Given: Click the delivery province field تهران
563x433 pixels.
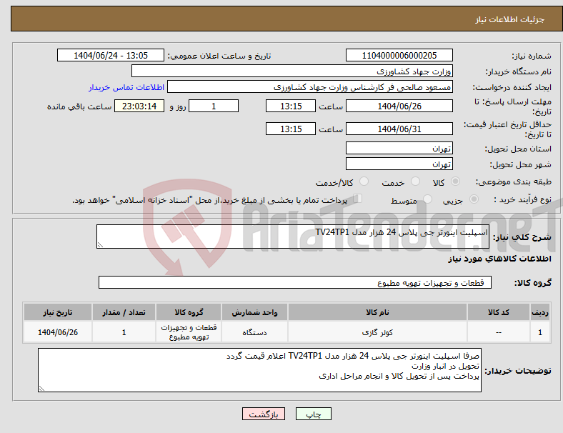Looking at the screenshot, I should tap(399, 148).
